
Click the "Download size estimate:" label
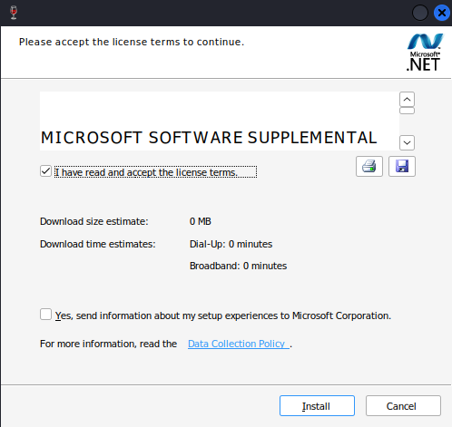[94, 221]
